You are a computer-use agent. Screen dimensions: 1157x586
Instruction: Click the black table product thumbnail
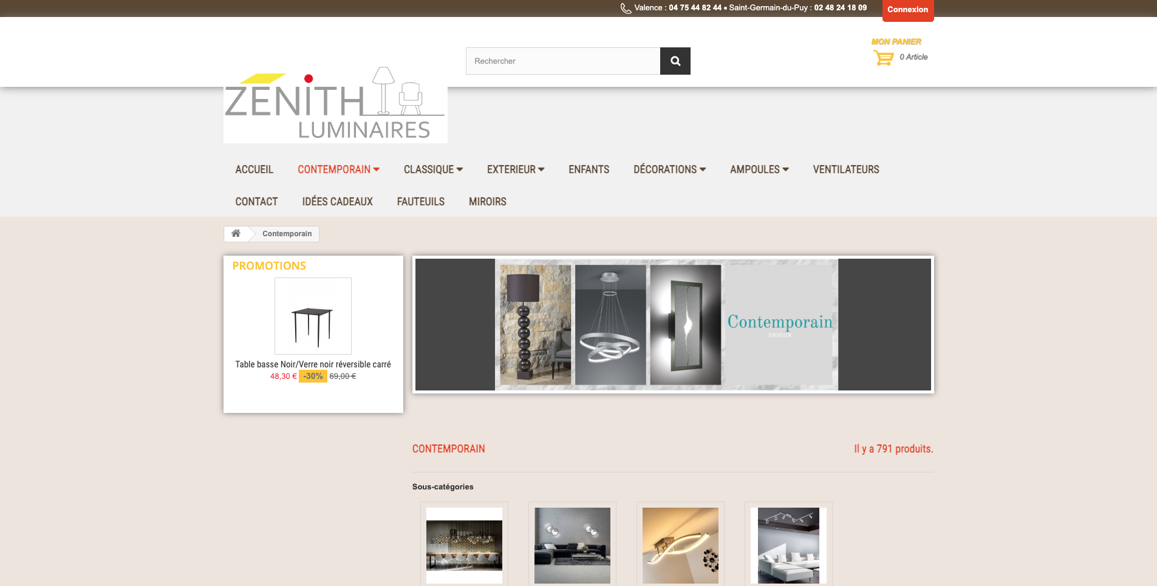click(313, 316)
